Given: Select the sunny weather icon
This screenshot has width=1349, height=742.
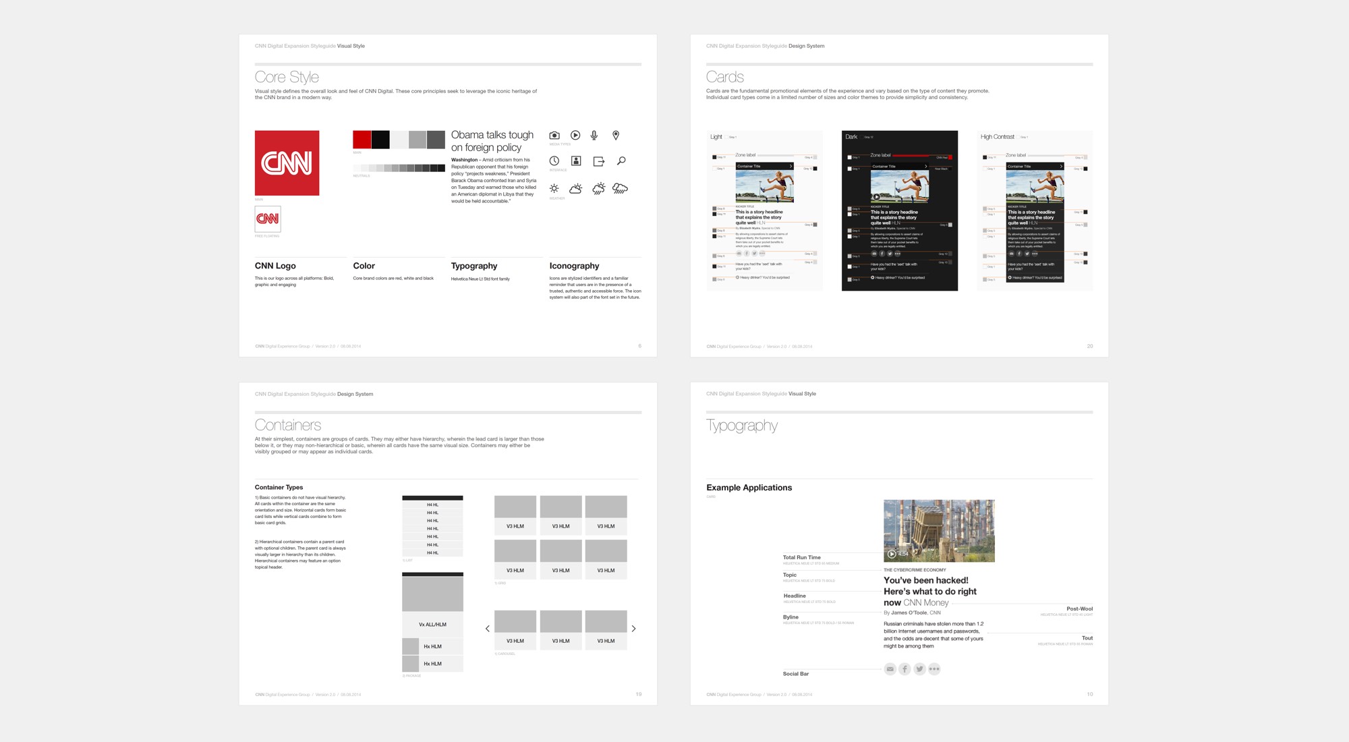Looking at the screenshot, I should [x=554, y=188].
